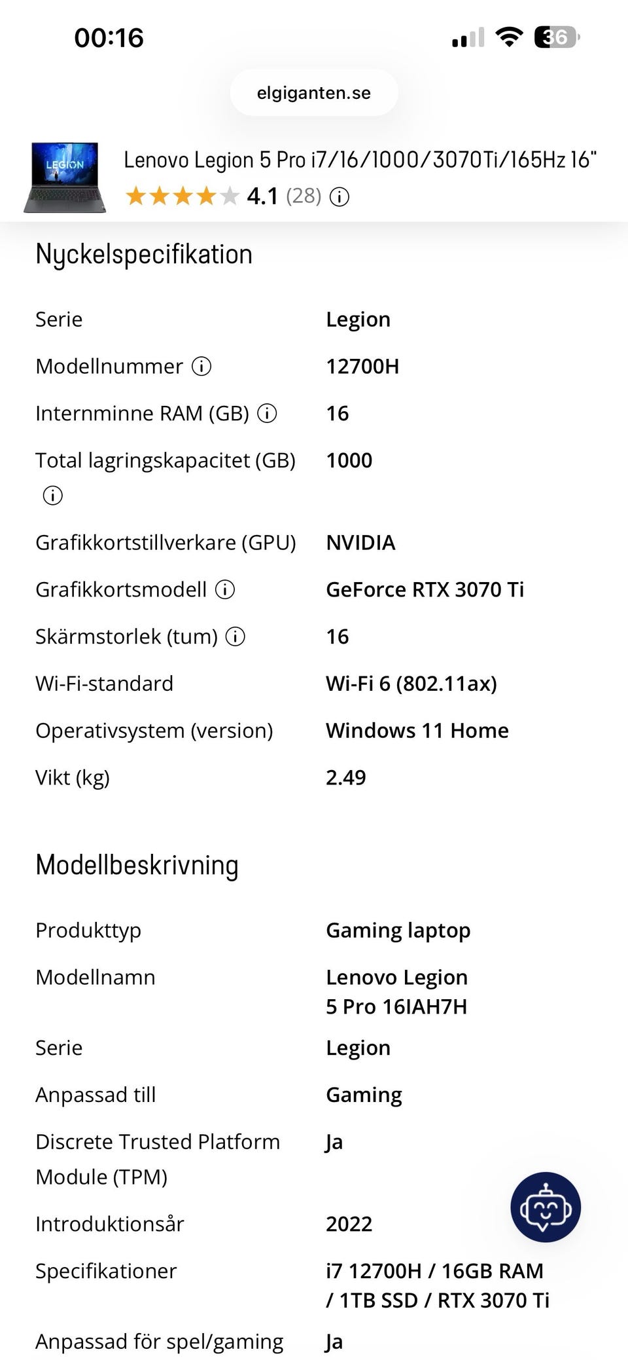Tap the info icon beside Modellnummer
The width and height of the screenshot is (628, 1360).
[201, 366]
